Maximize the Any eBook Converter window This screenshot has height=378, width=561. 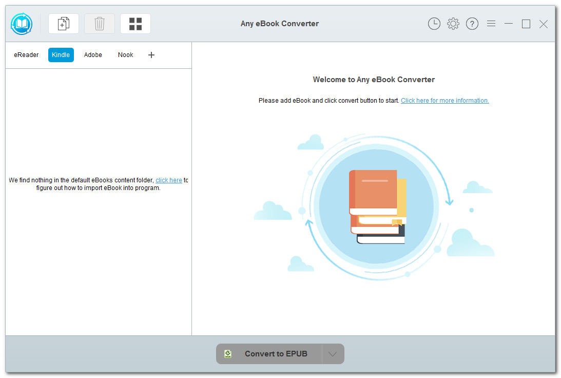(526, 24)
